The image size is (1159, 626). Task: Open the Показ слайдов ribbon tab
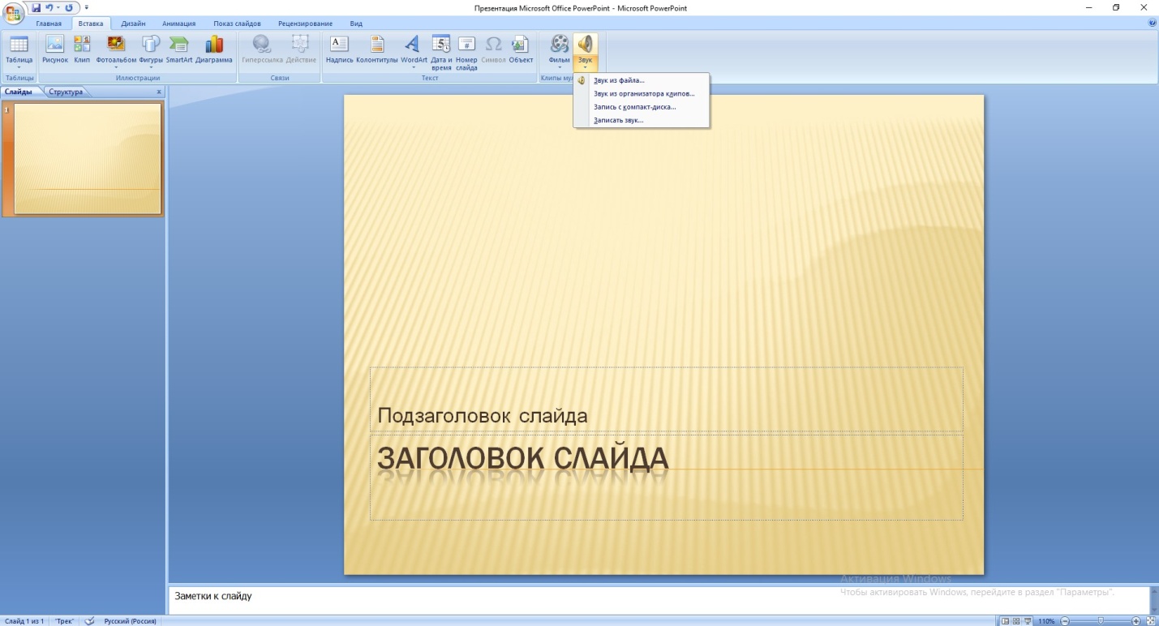(237, 24)
